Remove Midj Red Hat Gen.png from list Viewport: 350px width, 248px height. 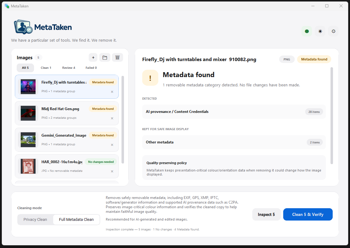point(112,118)
